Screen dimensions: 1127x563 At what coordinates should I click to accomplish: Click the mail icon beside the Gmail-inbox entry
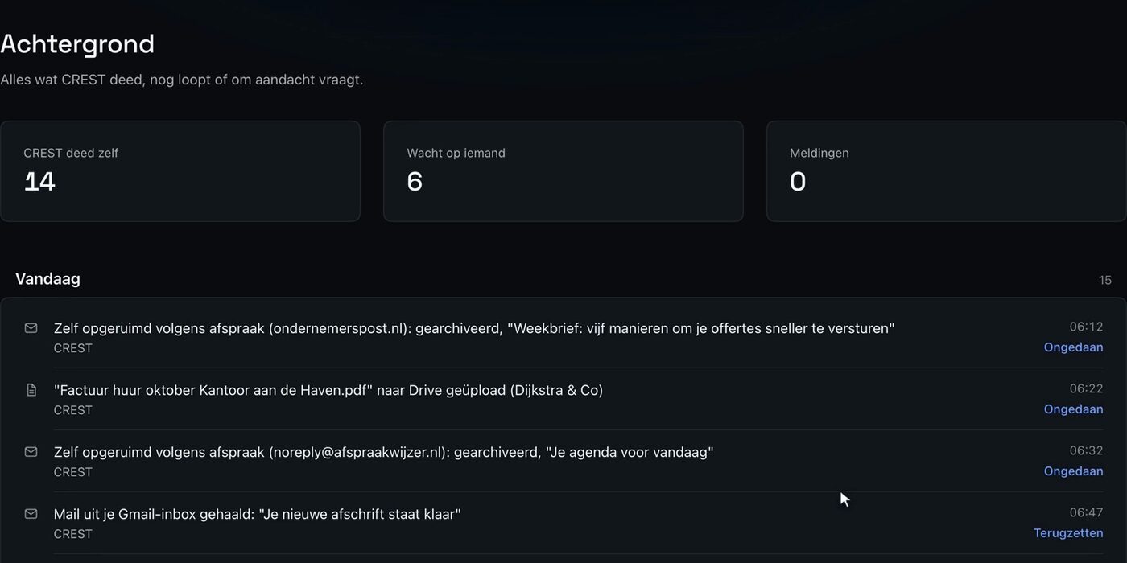(x=31, y=514)
